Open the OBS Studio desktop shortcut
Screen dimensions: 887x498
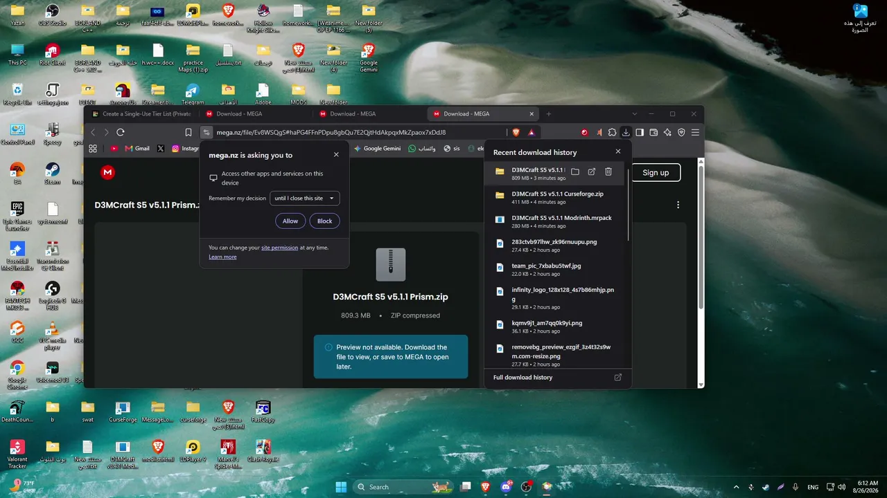point(52,15)
